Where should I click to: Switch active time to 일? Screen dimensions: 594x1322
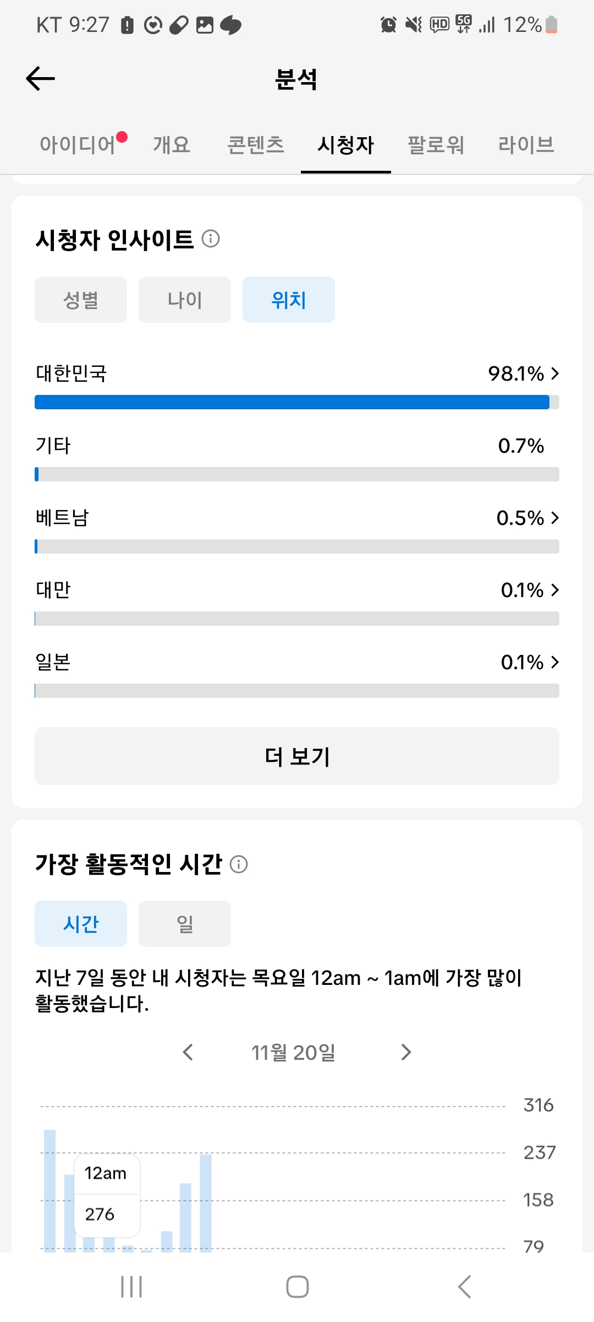click(x=185, y=924)
